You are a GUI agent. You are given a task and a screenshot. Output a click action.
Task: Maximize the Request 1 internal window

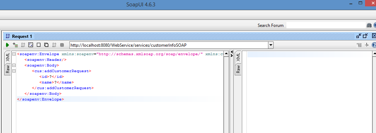[x=365, y=36]
